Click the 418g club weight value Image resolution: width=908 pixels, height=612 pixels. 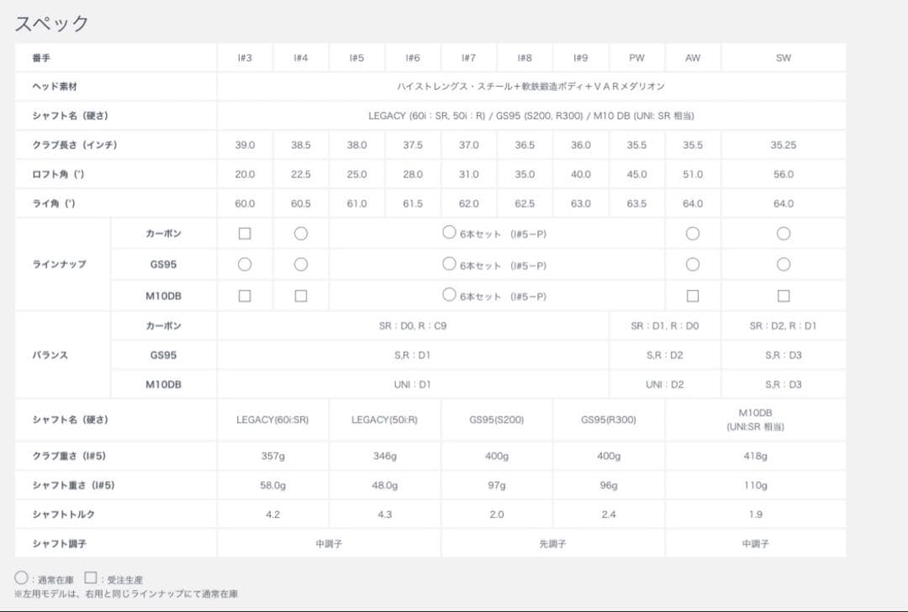755,456
